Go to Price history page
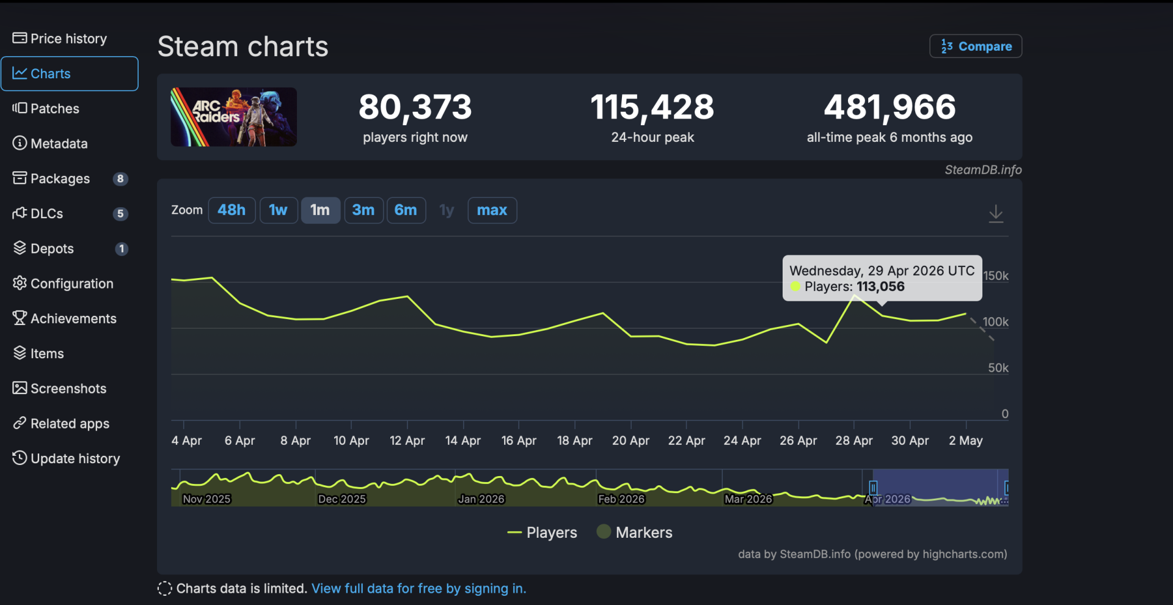This screenshot has width=1173, height=605. [x=69, y=38]
